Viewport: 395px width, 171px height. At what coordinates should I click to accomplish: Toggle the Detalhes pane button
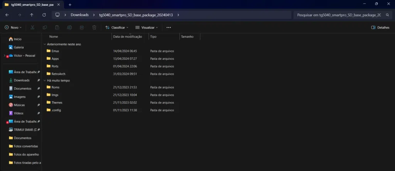pos(380,28)
